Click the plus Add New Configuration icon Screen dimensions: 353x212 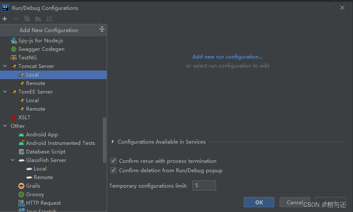point(5,19)
